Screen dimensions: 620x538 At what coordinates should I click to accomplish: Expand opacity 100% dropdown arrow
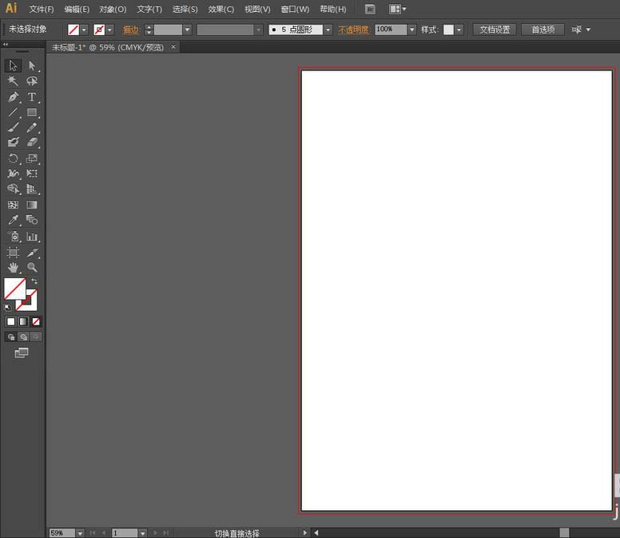point(412,30)
